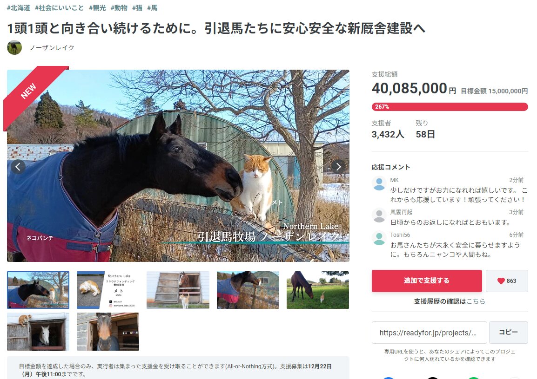Select the #馬 tag
The width and height of the screenshot is (537, 379).
(153, 8)
